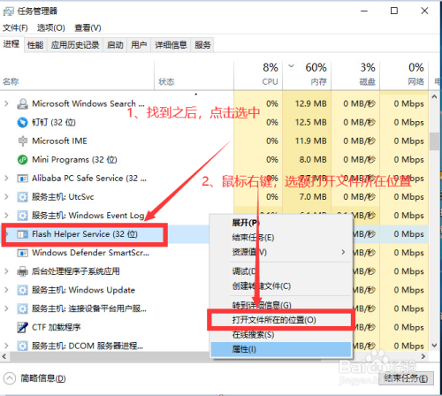442x396 pixels.
Task: Sort by the 网络 column header
Action: [404, 75]
